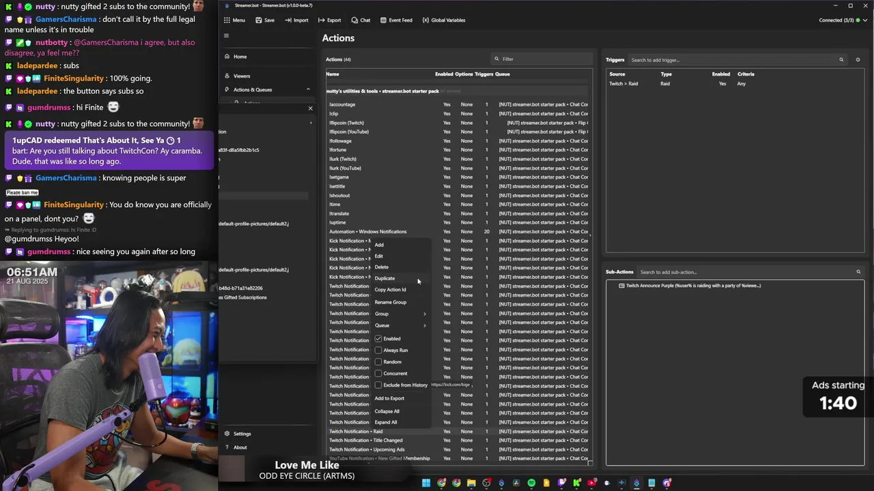This screenshot has width=874, height=491.
Task: Expand the Group submenu arrow
Action: 424,314
